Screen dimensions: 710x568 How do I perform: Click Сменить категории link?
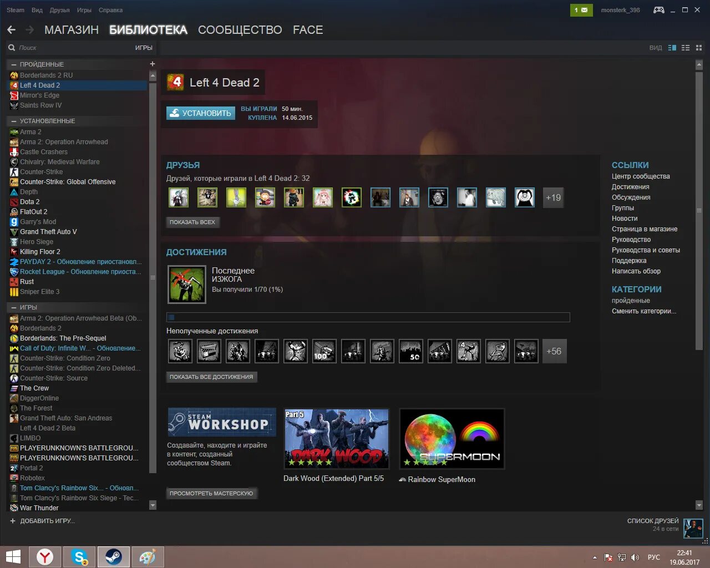644,311
